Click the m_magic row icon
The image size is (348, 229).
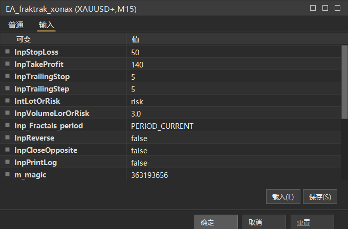coord(7,174)
